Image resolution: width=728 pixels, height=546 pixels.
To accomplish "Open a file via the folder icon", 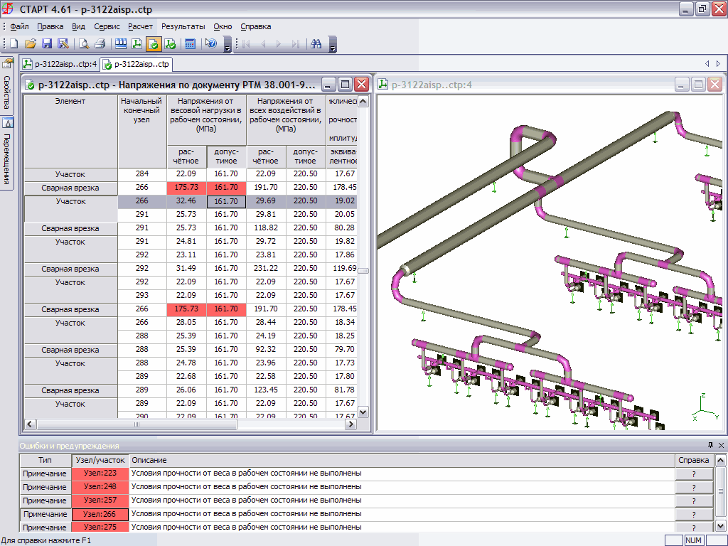I will (x=31, y=43).
